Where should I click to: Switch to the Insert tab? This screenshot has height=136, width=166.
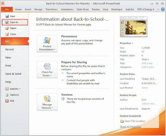pos(28,9)
